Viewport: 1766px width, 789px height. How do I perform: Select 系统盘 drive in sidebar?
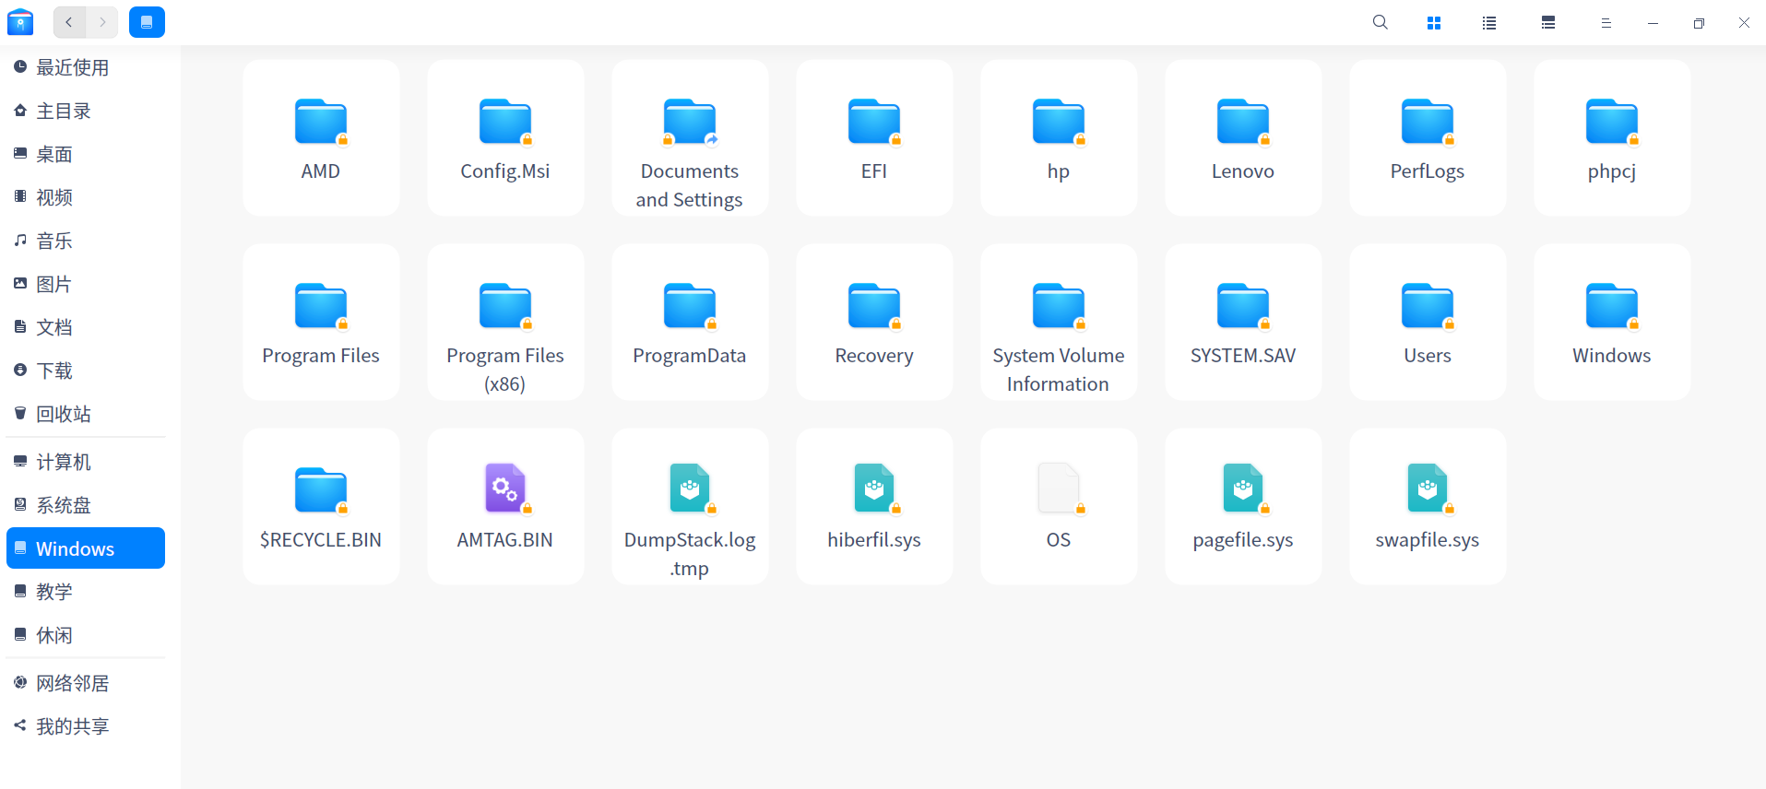click(x=63, y=505)
